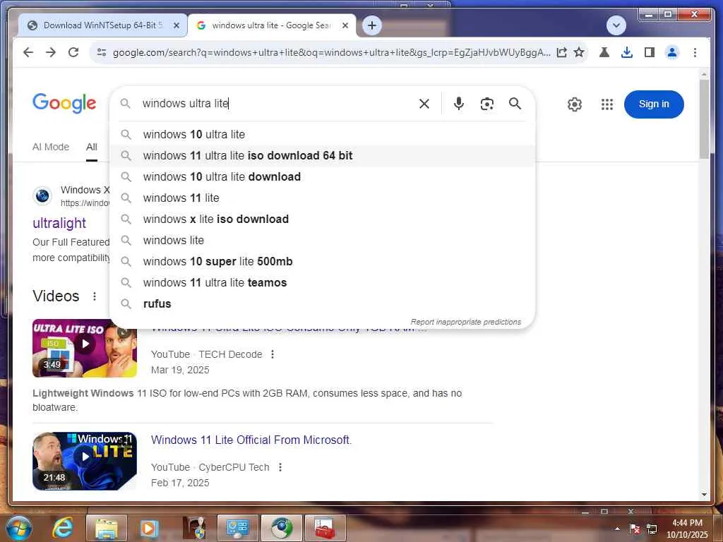Sign in to Google account
The image size is (723, 542).
pyautogui.click(x=654, y=104)
